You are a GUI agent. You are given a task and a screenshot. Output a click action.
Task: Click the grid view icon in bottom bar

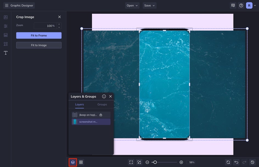tap(81, 162)
